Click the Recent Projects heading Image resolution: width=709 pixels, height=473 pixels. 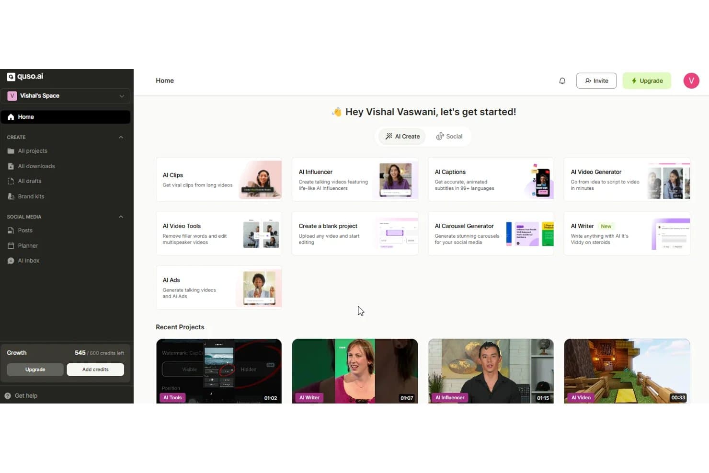pyautogui.click(x=180, y=327)
